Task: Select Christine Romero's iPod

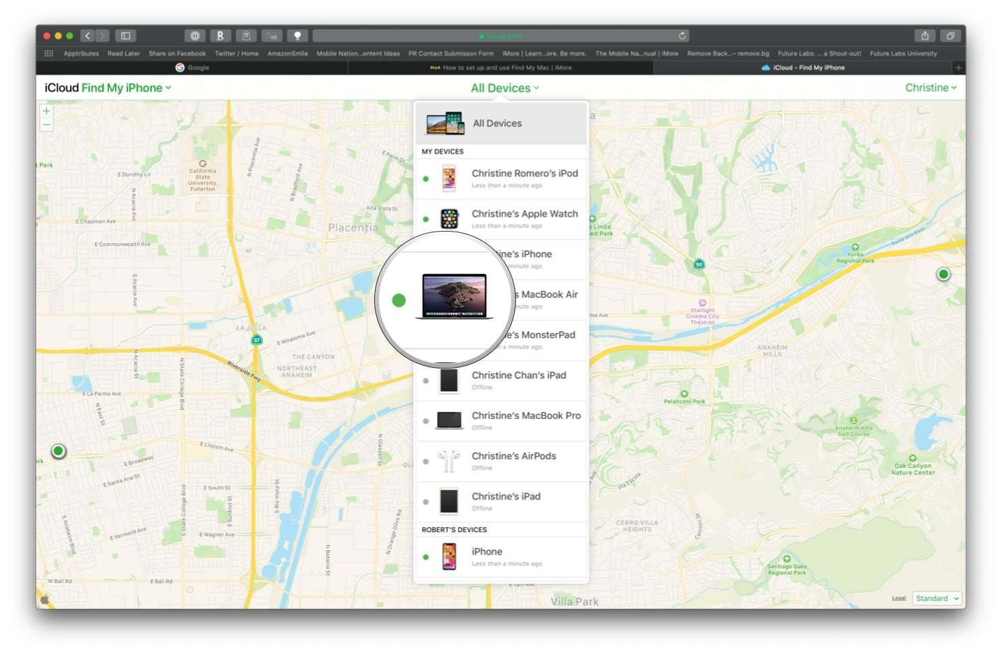Action: pyautogui.click(x=501, y=178)
